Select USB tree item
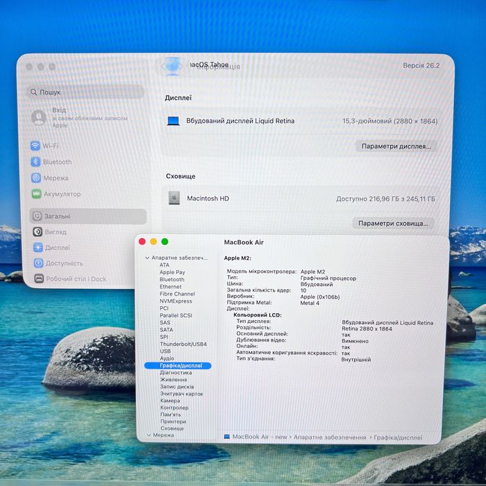Screen dimensions: 486x486 coord(165,351)
